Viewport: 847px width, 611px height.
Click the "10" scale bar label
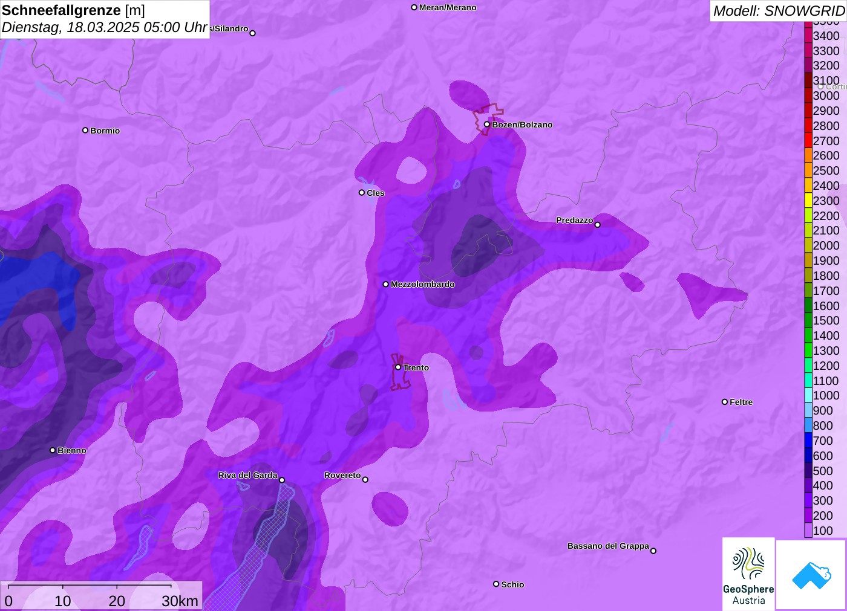point(63,601)
